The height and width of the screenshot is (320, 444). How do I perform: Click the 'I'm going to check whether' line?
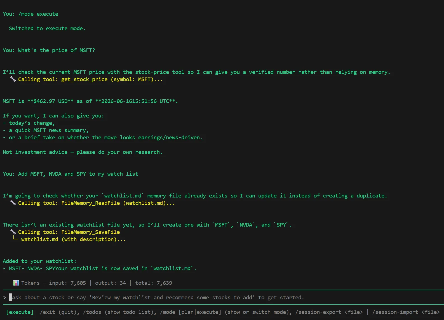195,196
